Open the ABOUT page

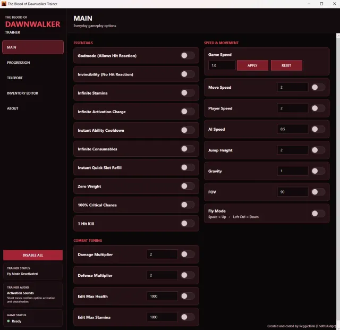tap(33, 108)
